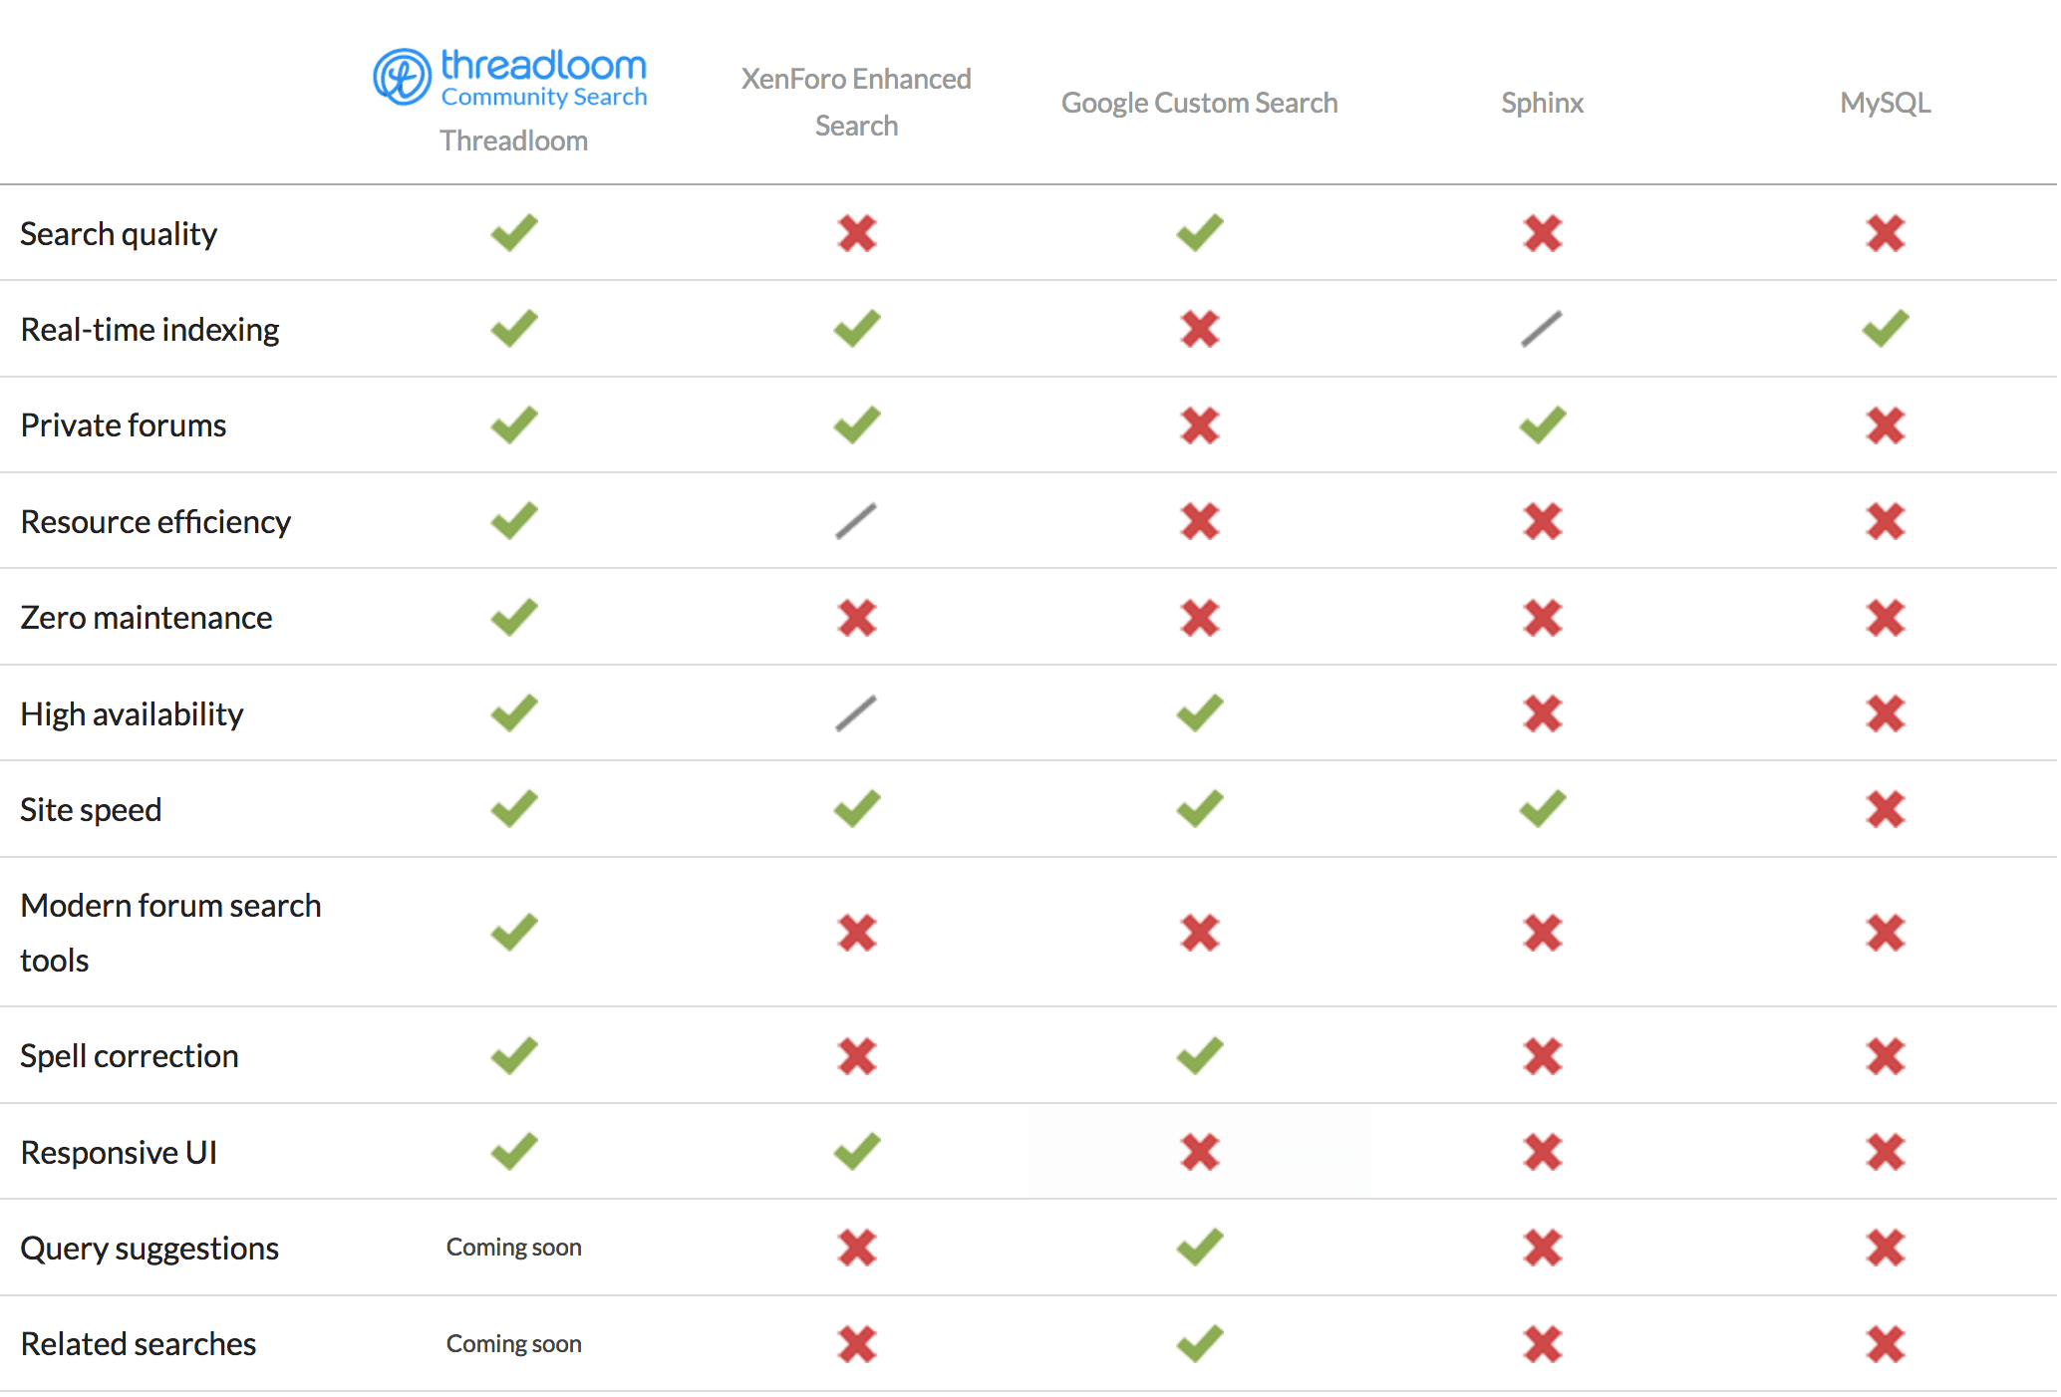This screenshot has height=1397, width=2061.
Task: Click the Threadloom Community Search logo
Action: (510, 77)
